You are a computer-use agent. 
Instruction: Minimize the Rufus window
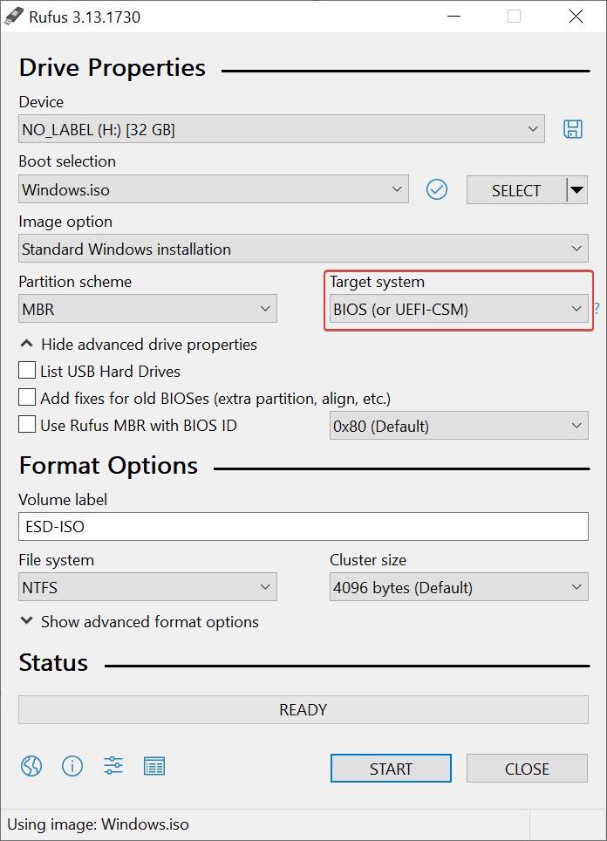454,17
